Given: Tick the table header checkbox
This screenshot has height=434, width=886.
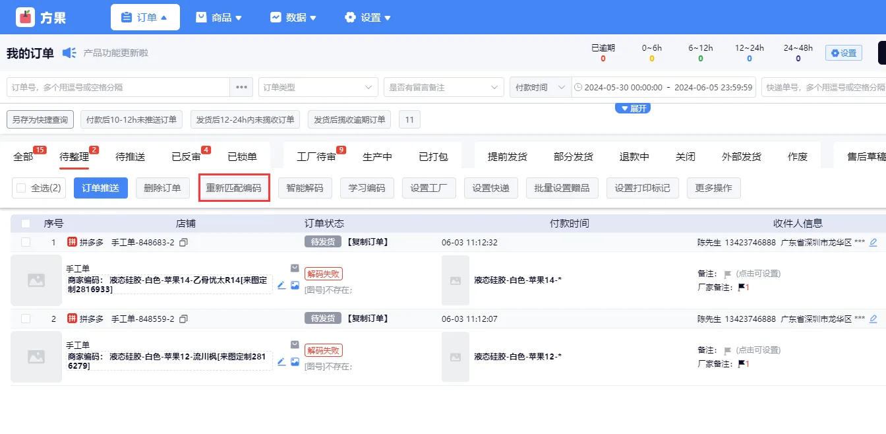Looking at the screenshot, I should 26,224.
